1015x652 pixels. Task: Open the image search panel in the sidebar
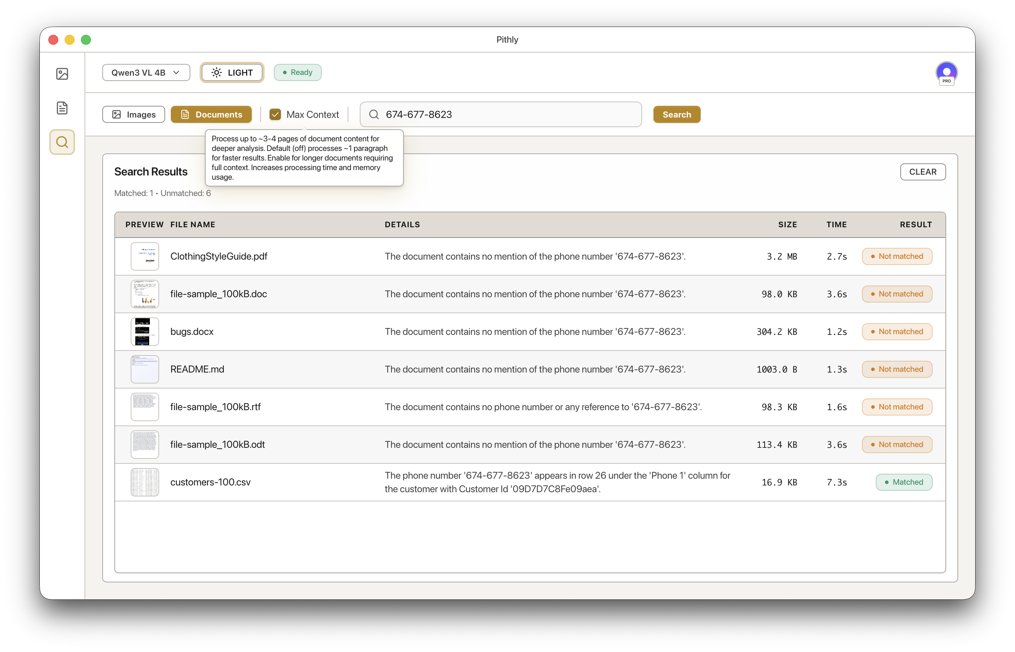62,74
